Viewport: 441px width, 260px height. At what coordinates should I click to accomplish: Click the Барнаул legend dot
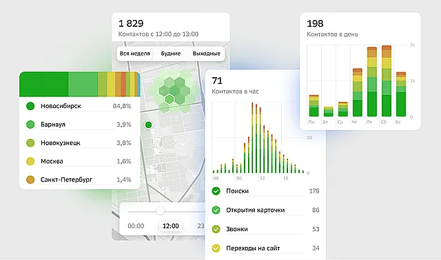coord(30,124)
